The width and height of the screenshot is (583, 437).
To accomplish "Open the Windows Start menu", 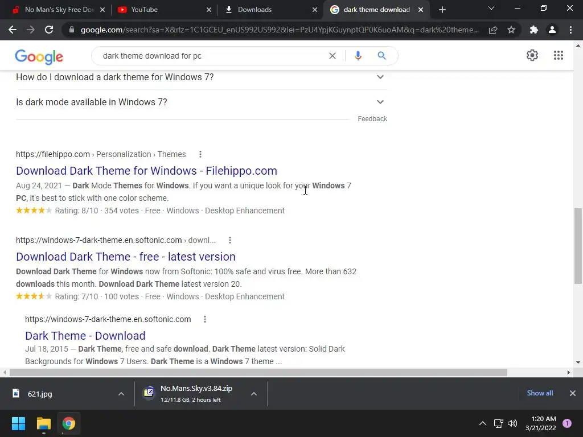I will click(18, 423).
